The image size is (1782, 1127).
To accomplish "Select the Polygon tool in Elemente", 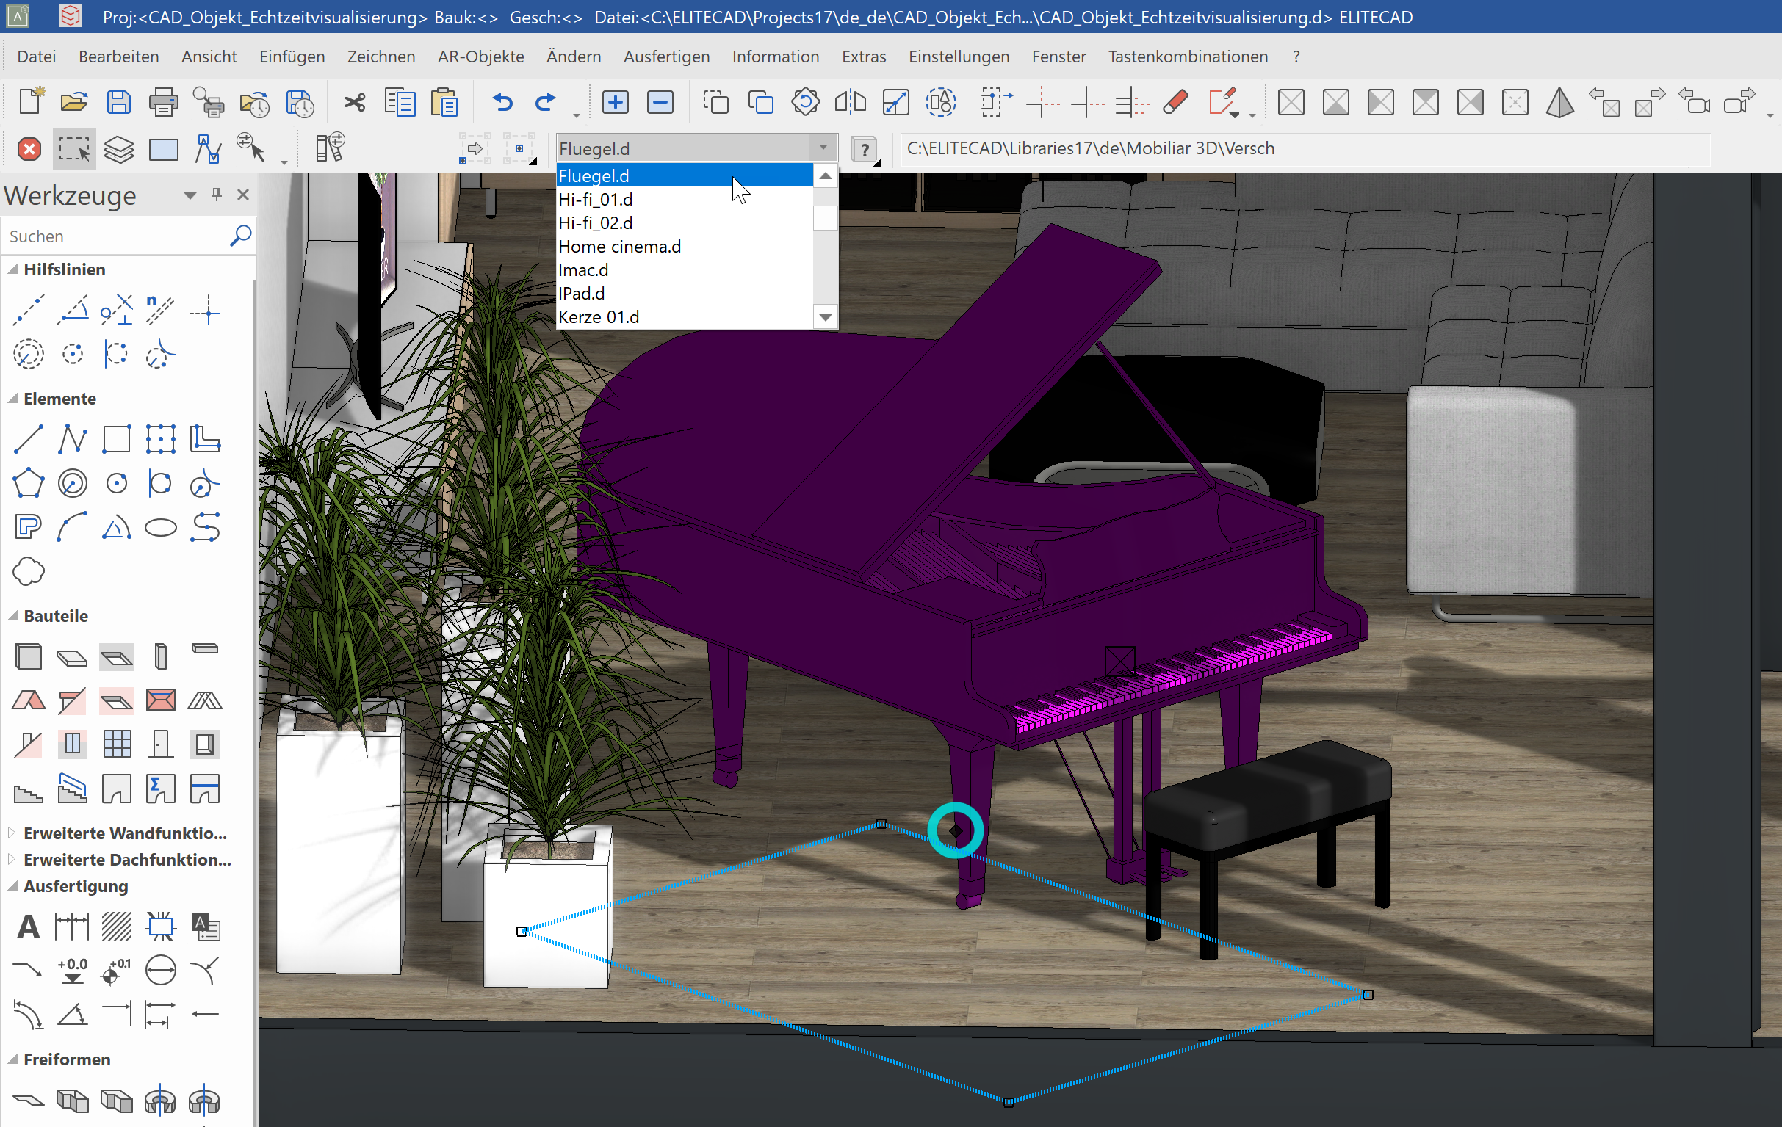I will pyautogui.click(x=27, y=483).
